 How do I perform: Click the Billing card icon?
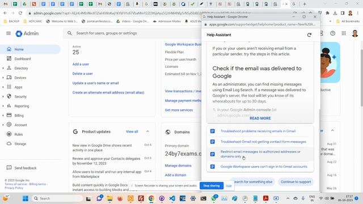point(9,115)
